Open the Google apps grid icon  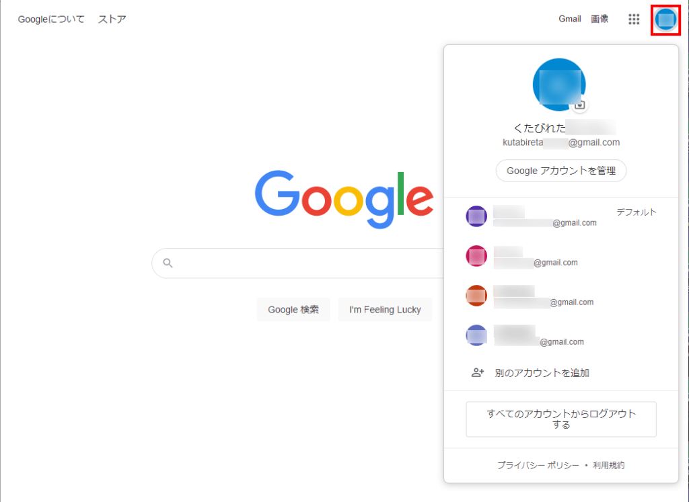tap(634, 19)
